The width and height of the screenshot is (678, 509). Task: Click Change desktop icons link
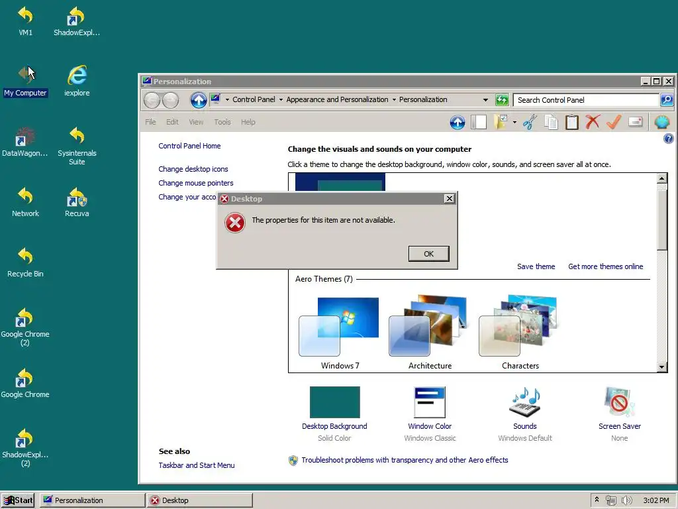[193, 169]
